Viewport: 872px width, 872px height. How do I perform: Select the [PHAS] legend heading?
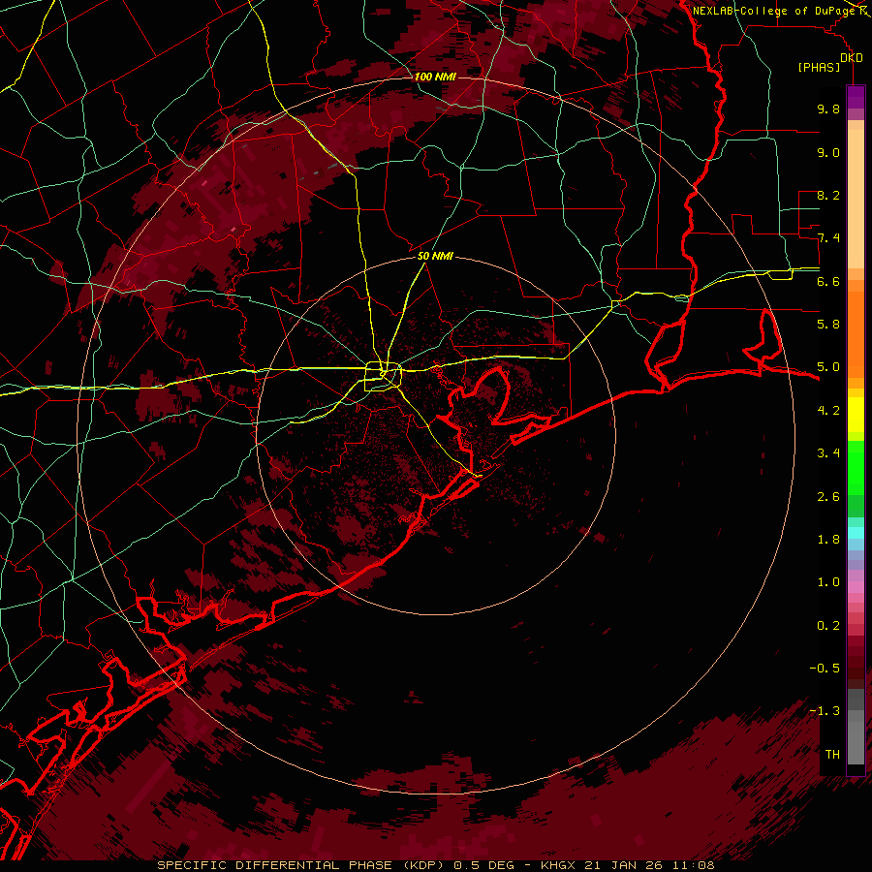click(x=819, y=67)
